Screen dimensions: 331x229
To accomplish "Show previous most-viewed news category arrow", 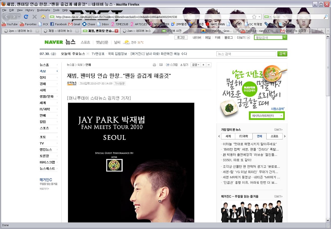I will pos(219,136).
